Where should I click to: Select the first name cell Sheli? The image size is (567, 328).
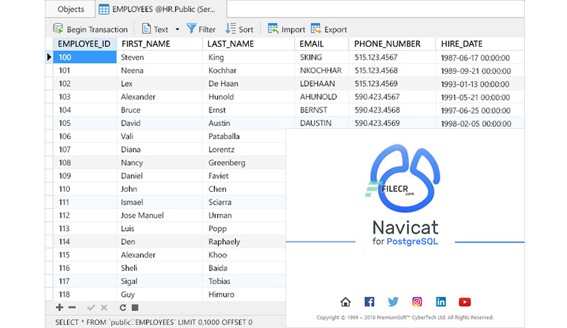point(159,268)
